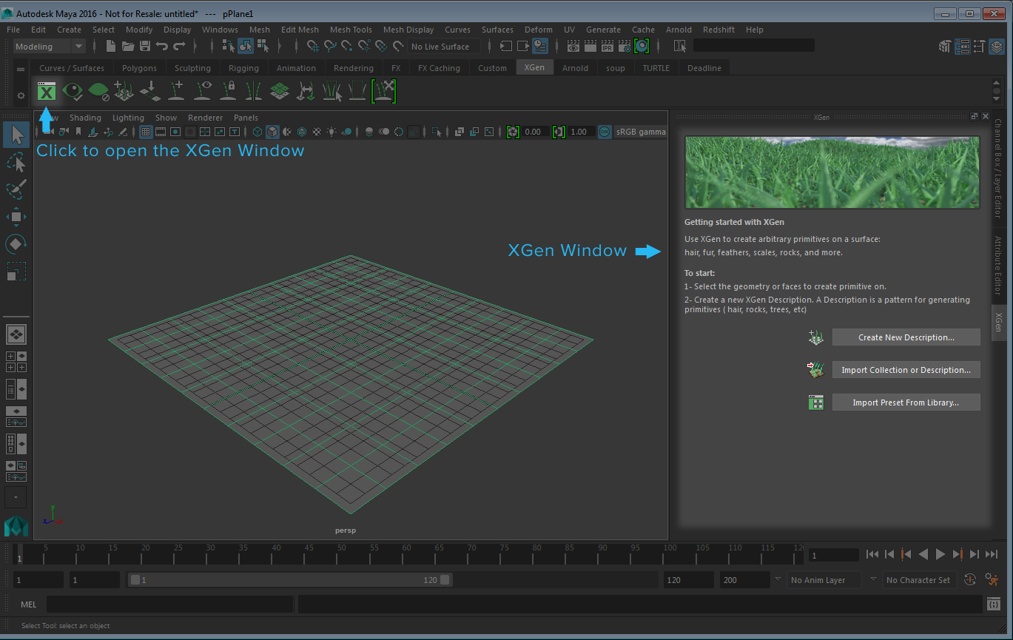Click the Open Scene folder icon
The width and height of the screenshot is (1013, 640).
(x=128, y=46)
